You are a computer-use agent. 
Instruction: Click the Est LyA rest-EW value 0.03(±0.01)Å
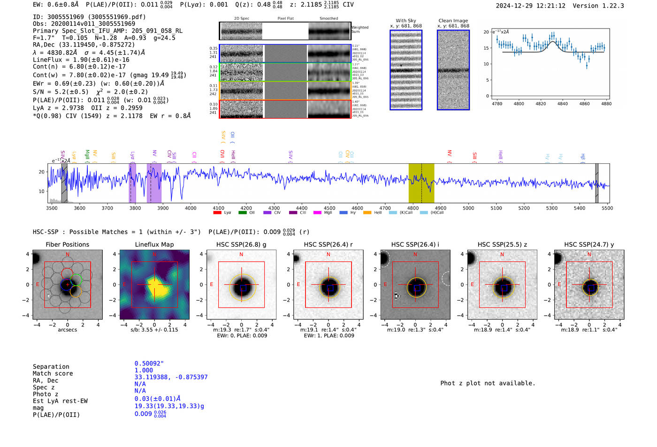[158, 399]
